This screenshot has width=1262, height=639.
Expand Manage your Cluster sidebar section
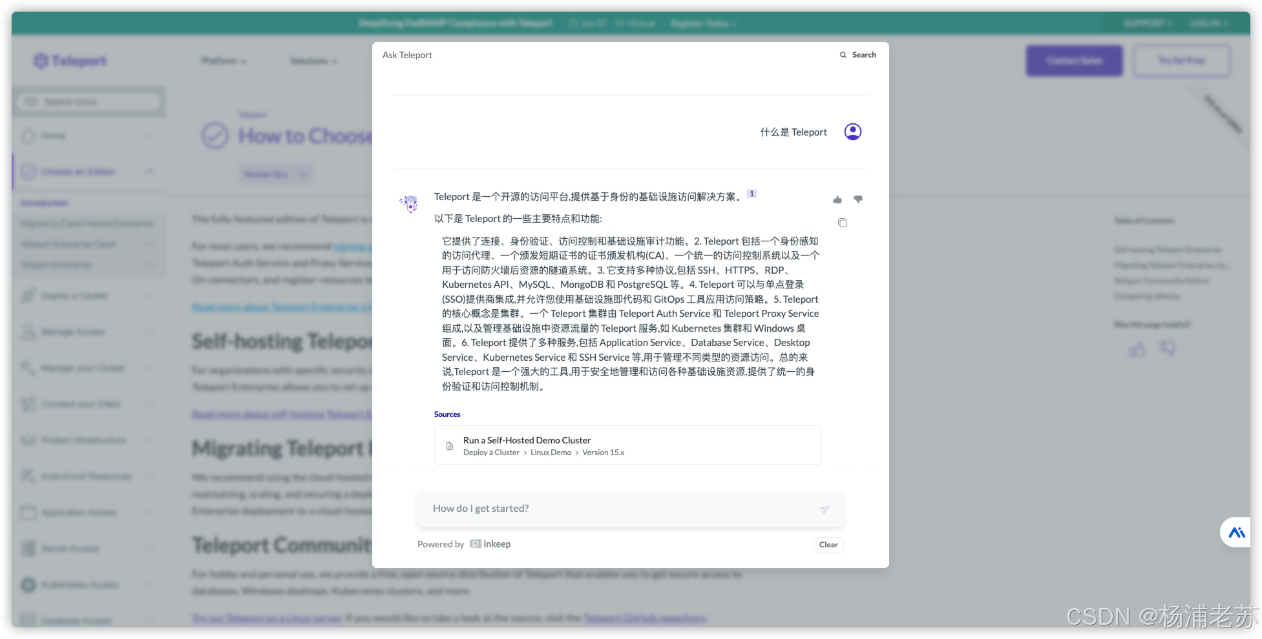pyautogui.click(x=150, y=368)
